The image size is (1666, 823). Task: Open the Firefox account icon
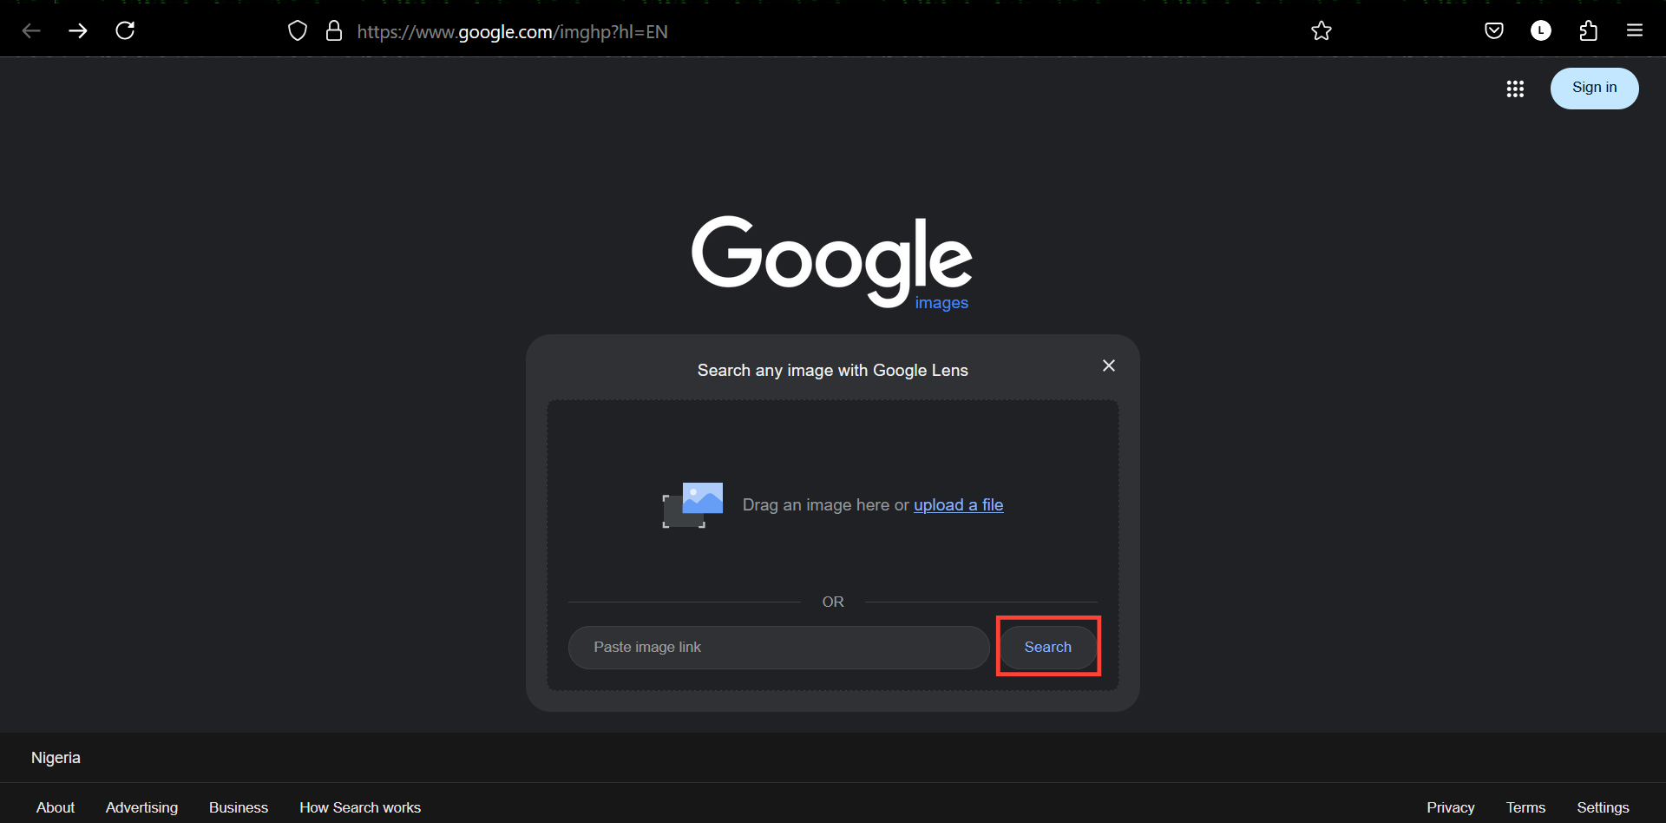(x=1541, y=30)
